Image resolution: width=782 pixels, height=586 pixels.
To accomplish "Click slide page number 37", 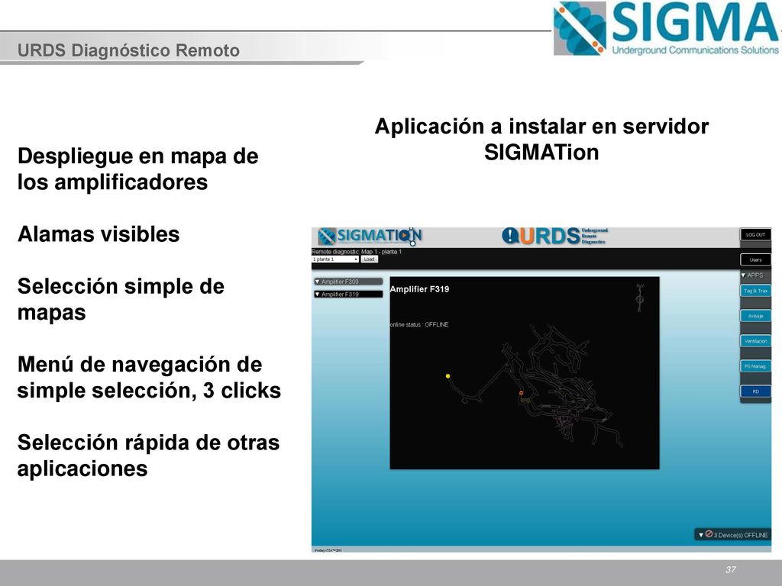I will point(731,569).
